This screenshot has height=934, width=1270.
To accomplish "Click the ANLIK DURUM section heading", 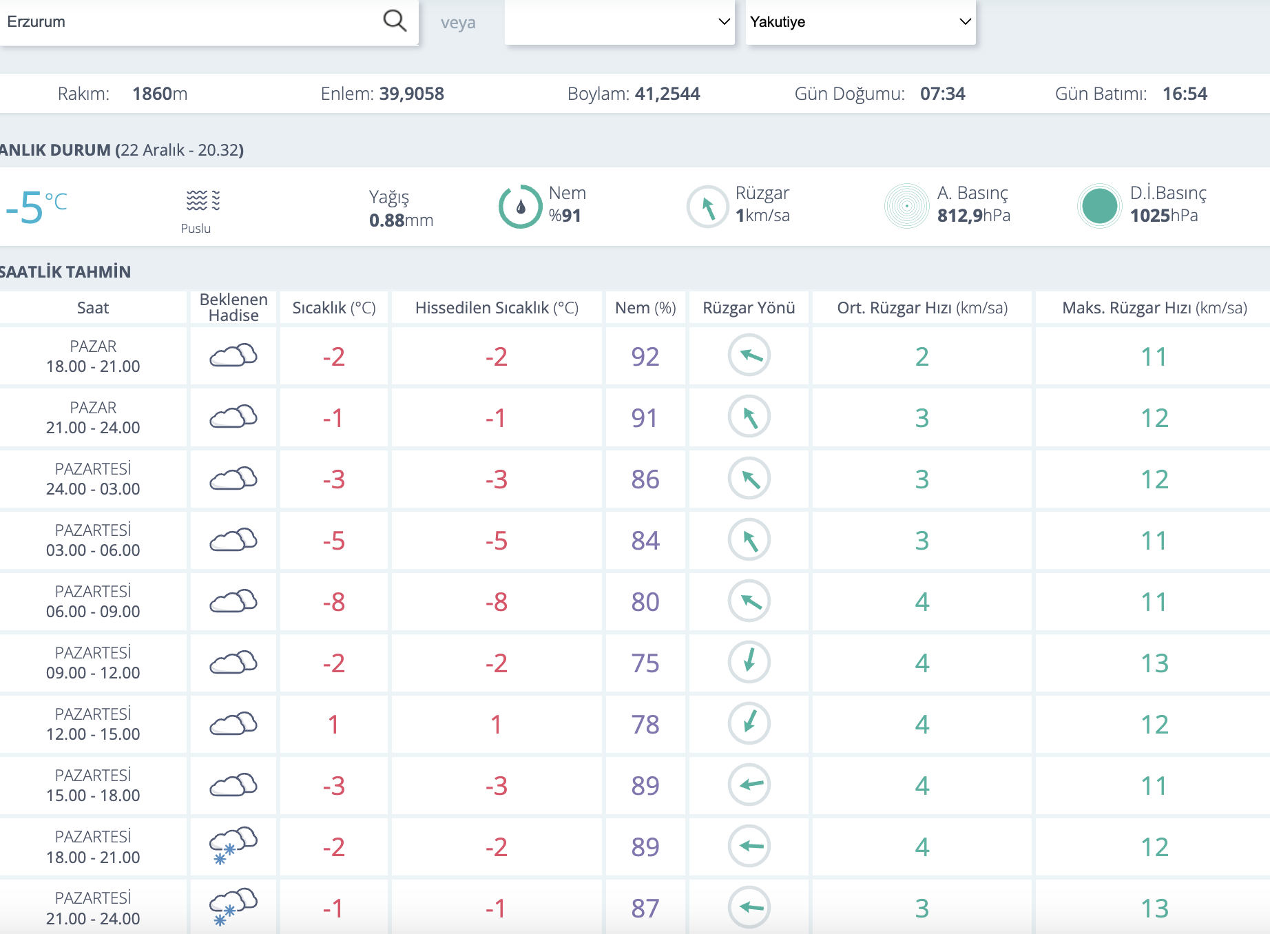I will [122, 150].
